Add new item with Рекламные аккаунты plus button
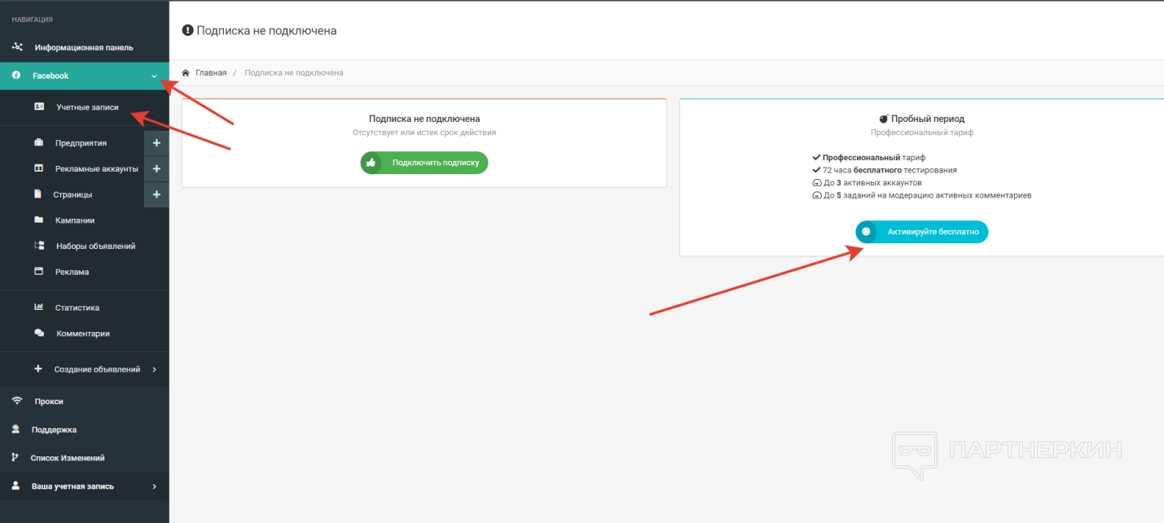Image resolution: width=1164 pixels, height=523 pixels. pyautogui.click(x=156, y=169)
